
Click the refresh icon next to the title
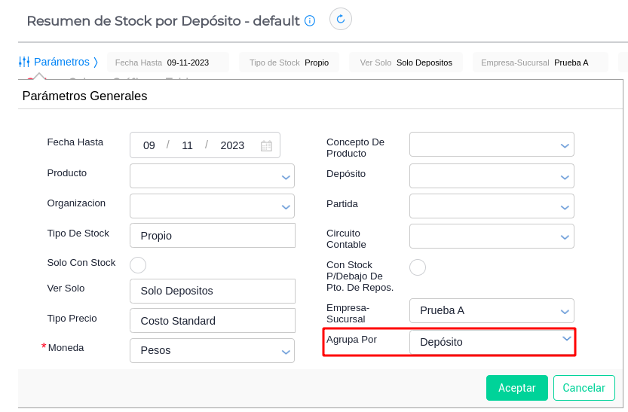coord(341,19)
